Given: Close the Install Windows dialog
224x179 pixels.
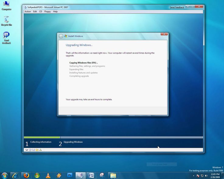Looking at the screenshot, I should tap(164, 34).
